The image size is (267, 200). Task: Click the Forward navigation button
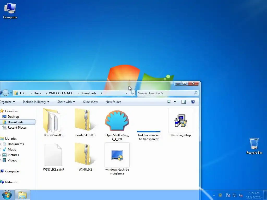(x=5, y=93)
